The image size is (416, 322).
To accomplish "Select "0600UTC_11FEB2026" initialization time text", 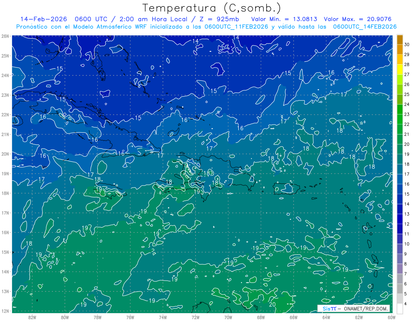I will click(x=236, y=27).
